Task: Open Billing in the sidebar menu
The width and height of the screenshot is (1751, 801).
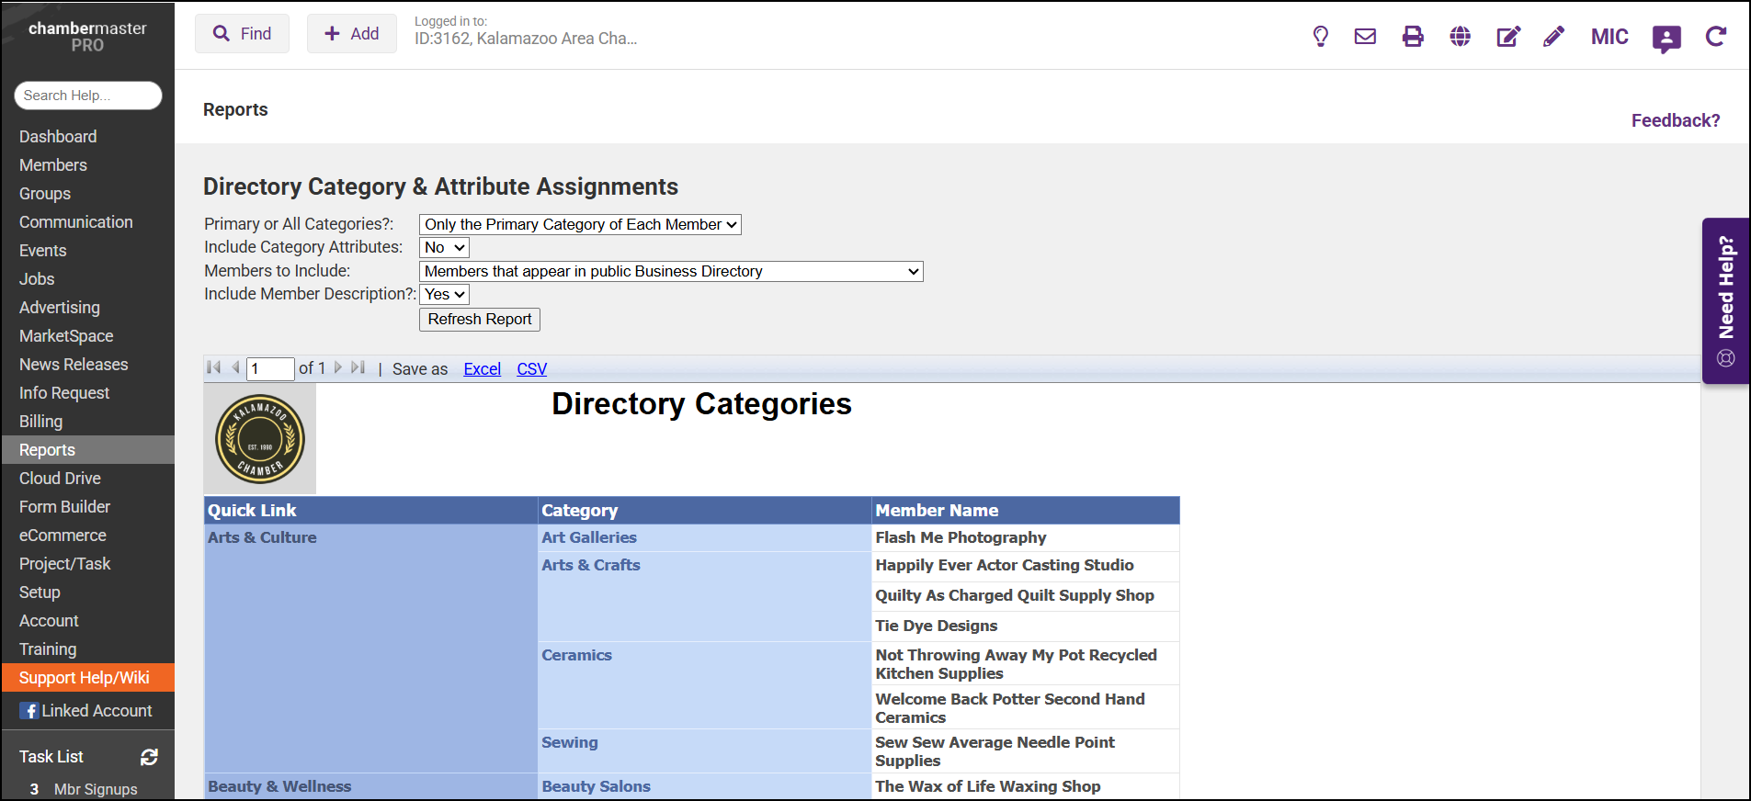Action: coord(41,422)
